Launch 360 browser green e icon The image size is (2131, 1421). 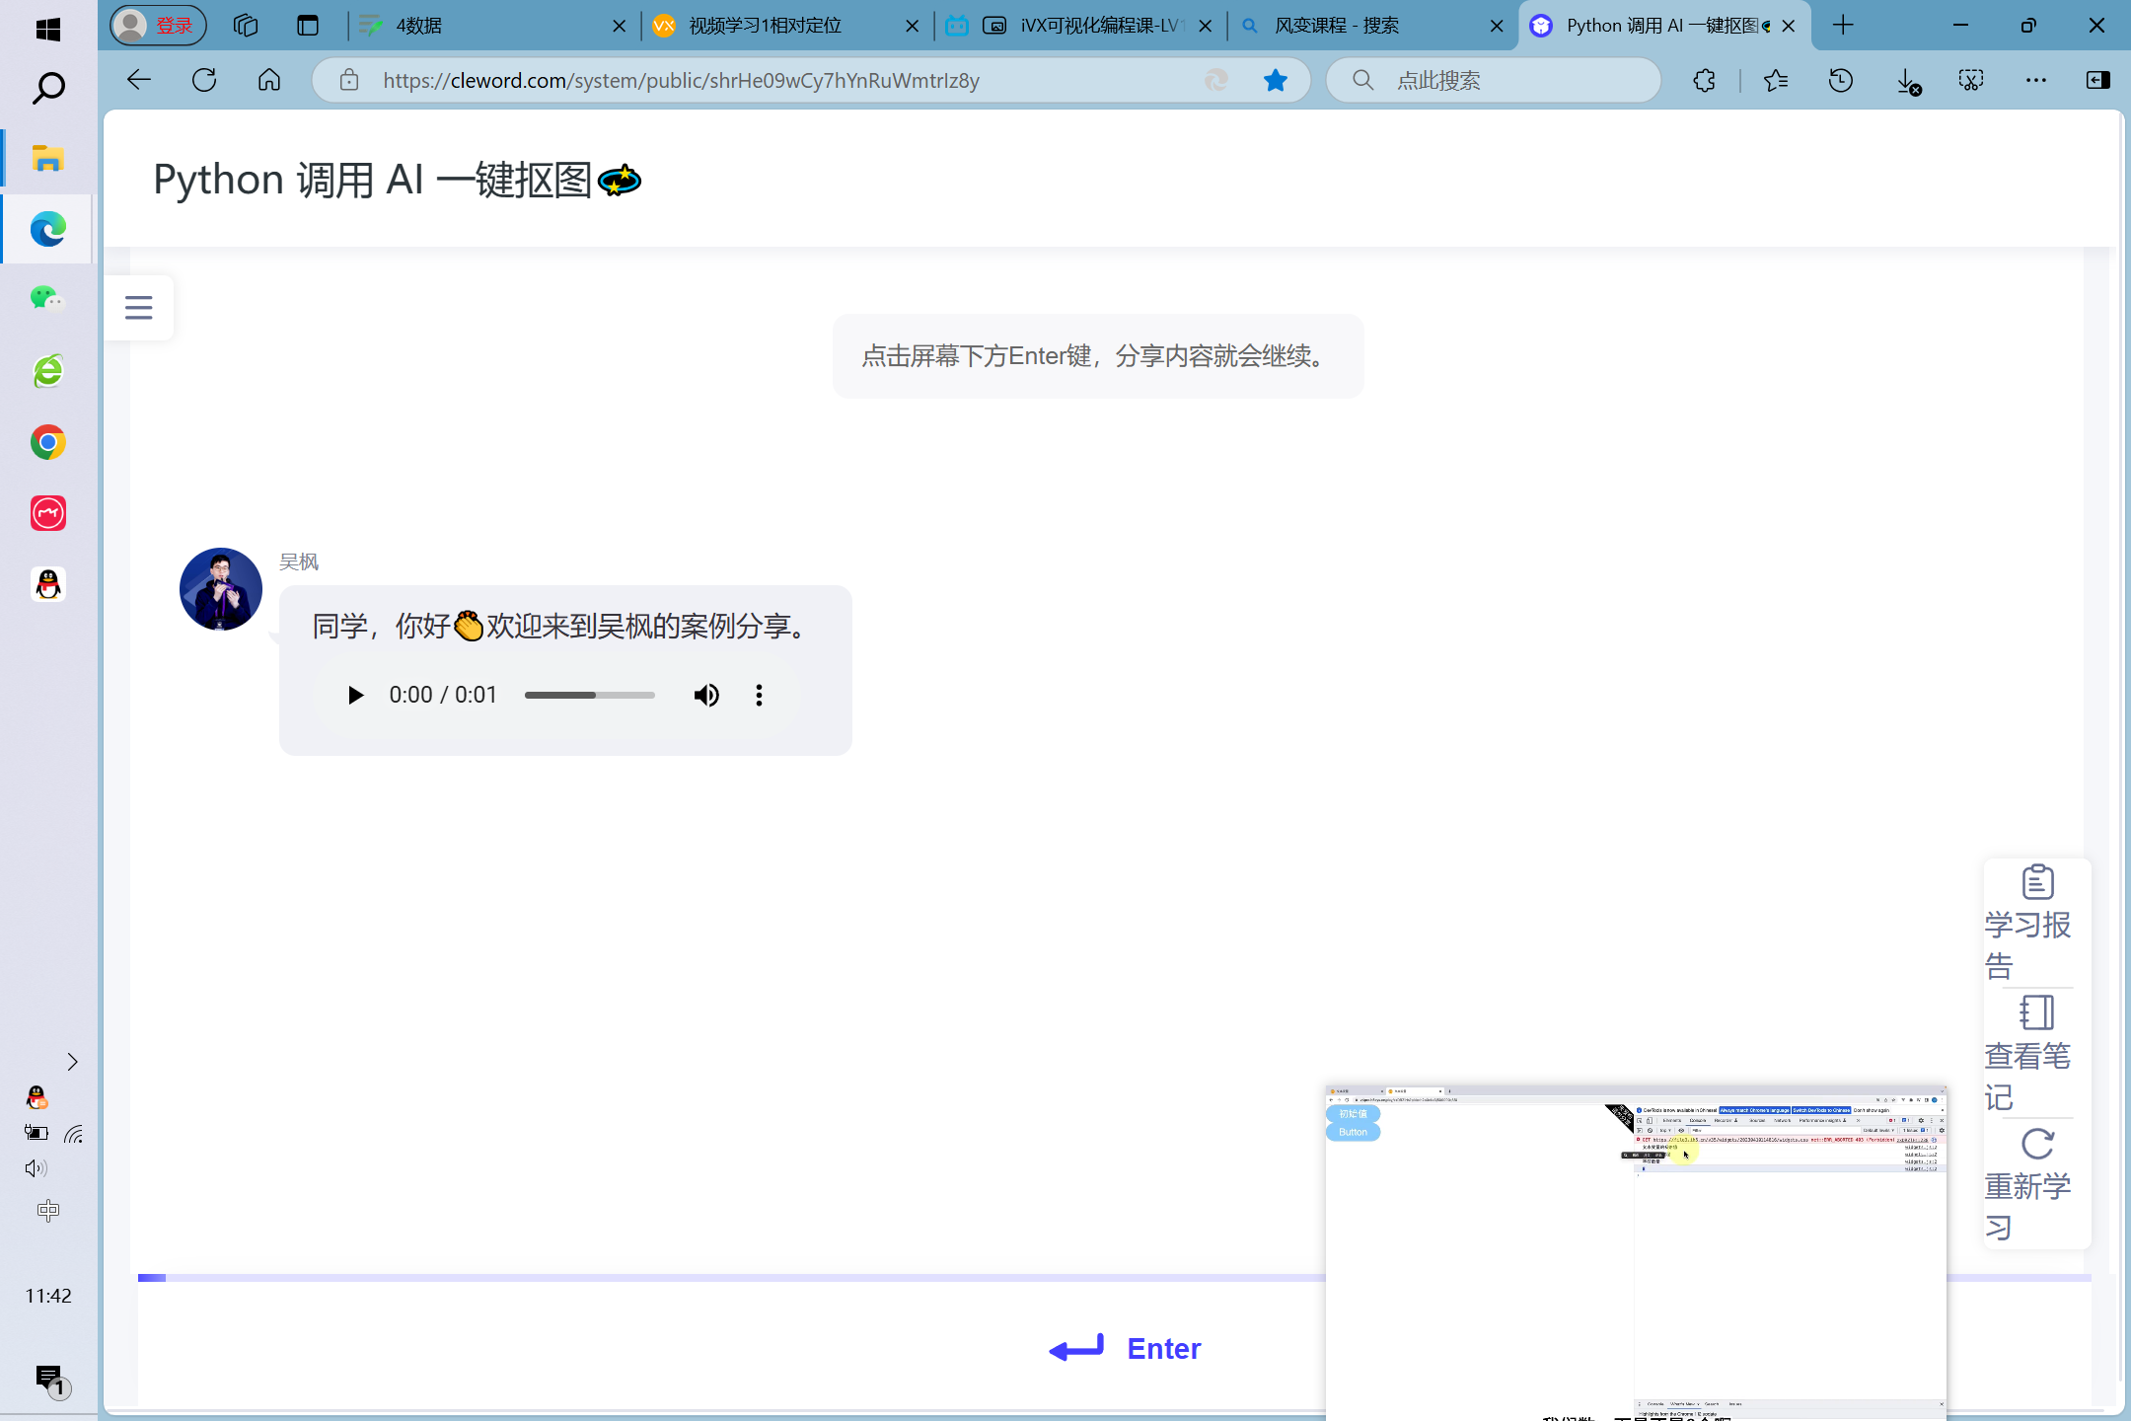click(47, 371)
